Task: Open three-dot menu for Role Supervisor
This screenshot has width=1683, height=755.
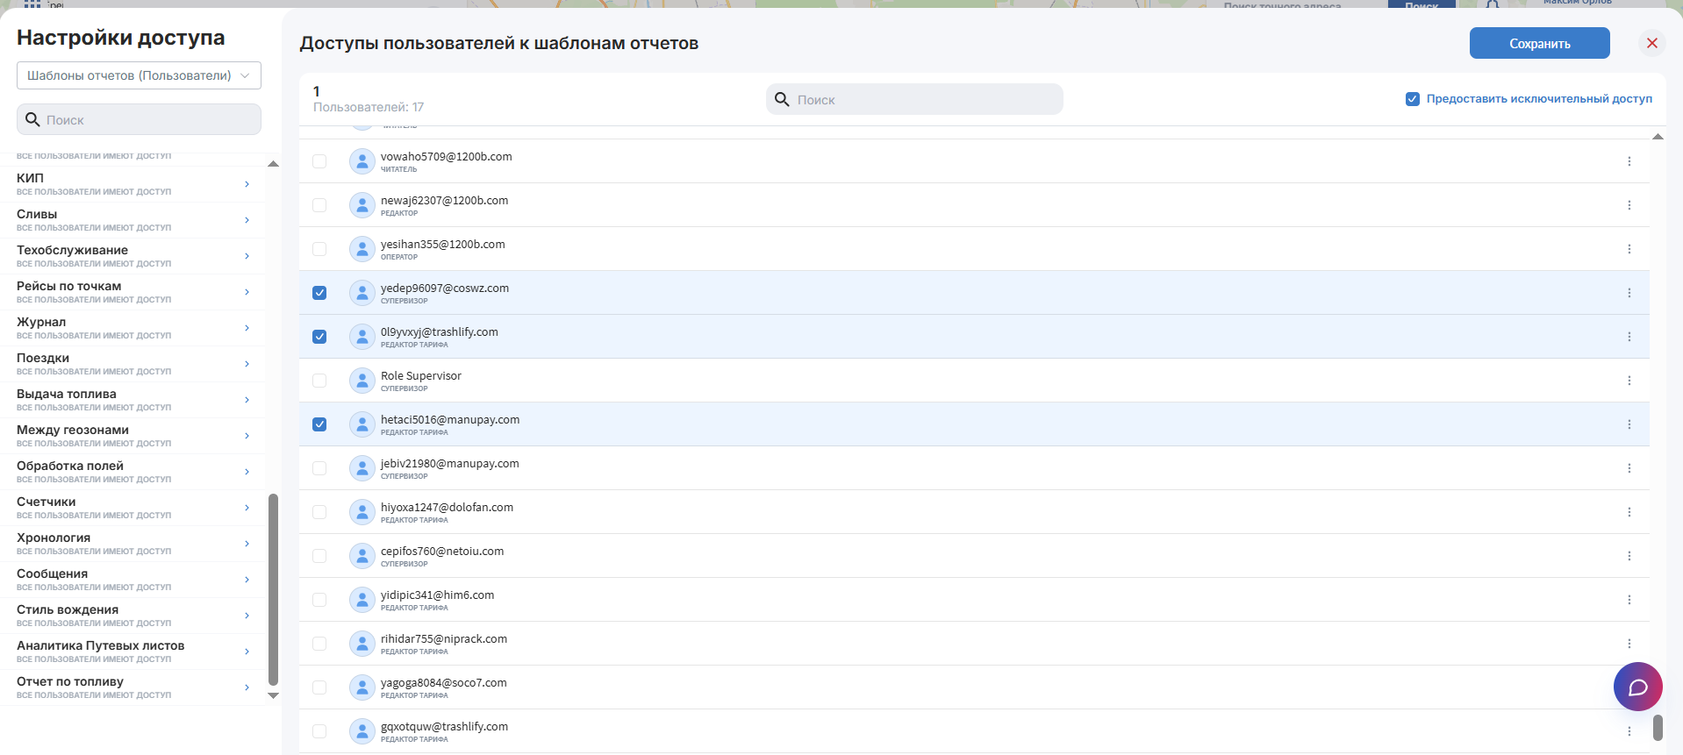Action: pos(1629,381)
